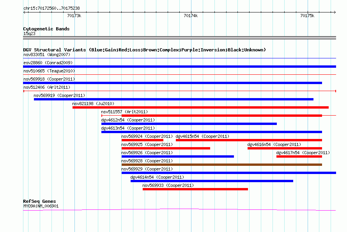The width and height of the screenshot is (347, 232).
Task: Click the nsv569925 (Cooper2011) label
Action: point(147,144)
